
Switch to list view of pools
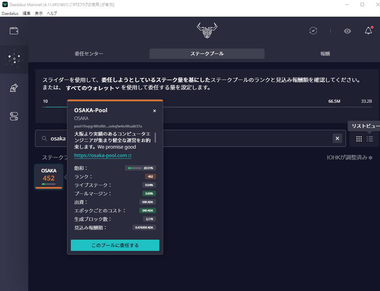click(370, 139)
